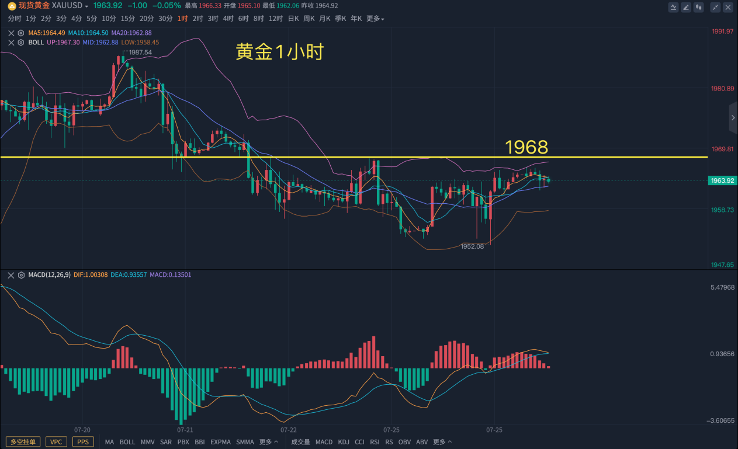Expand 更多 after SMMA indicators
The image size is (738, 449).
pyautogui.click(x=268, y=442)
